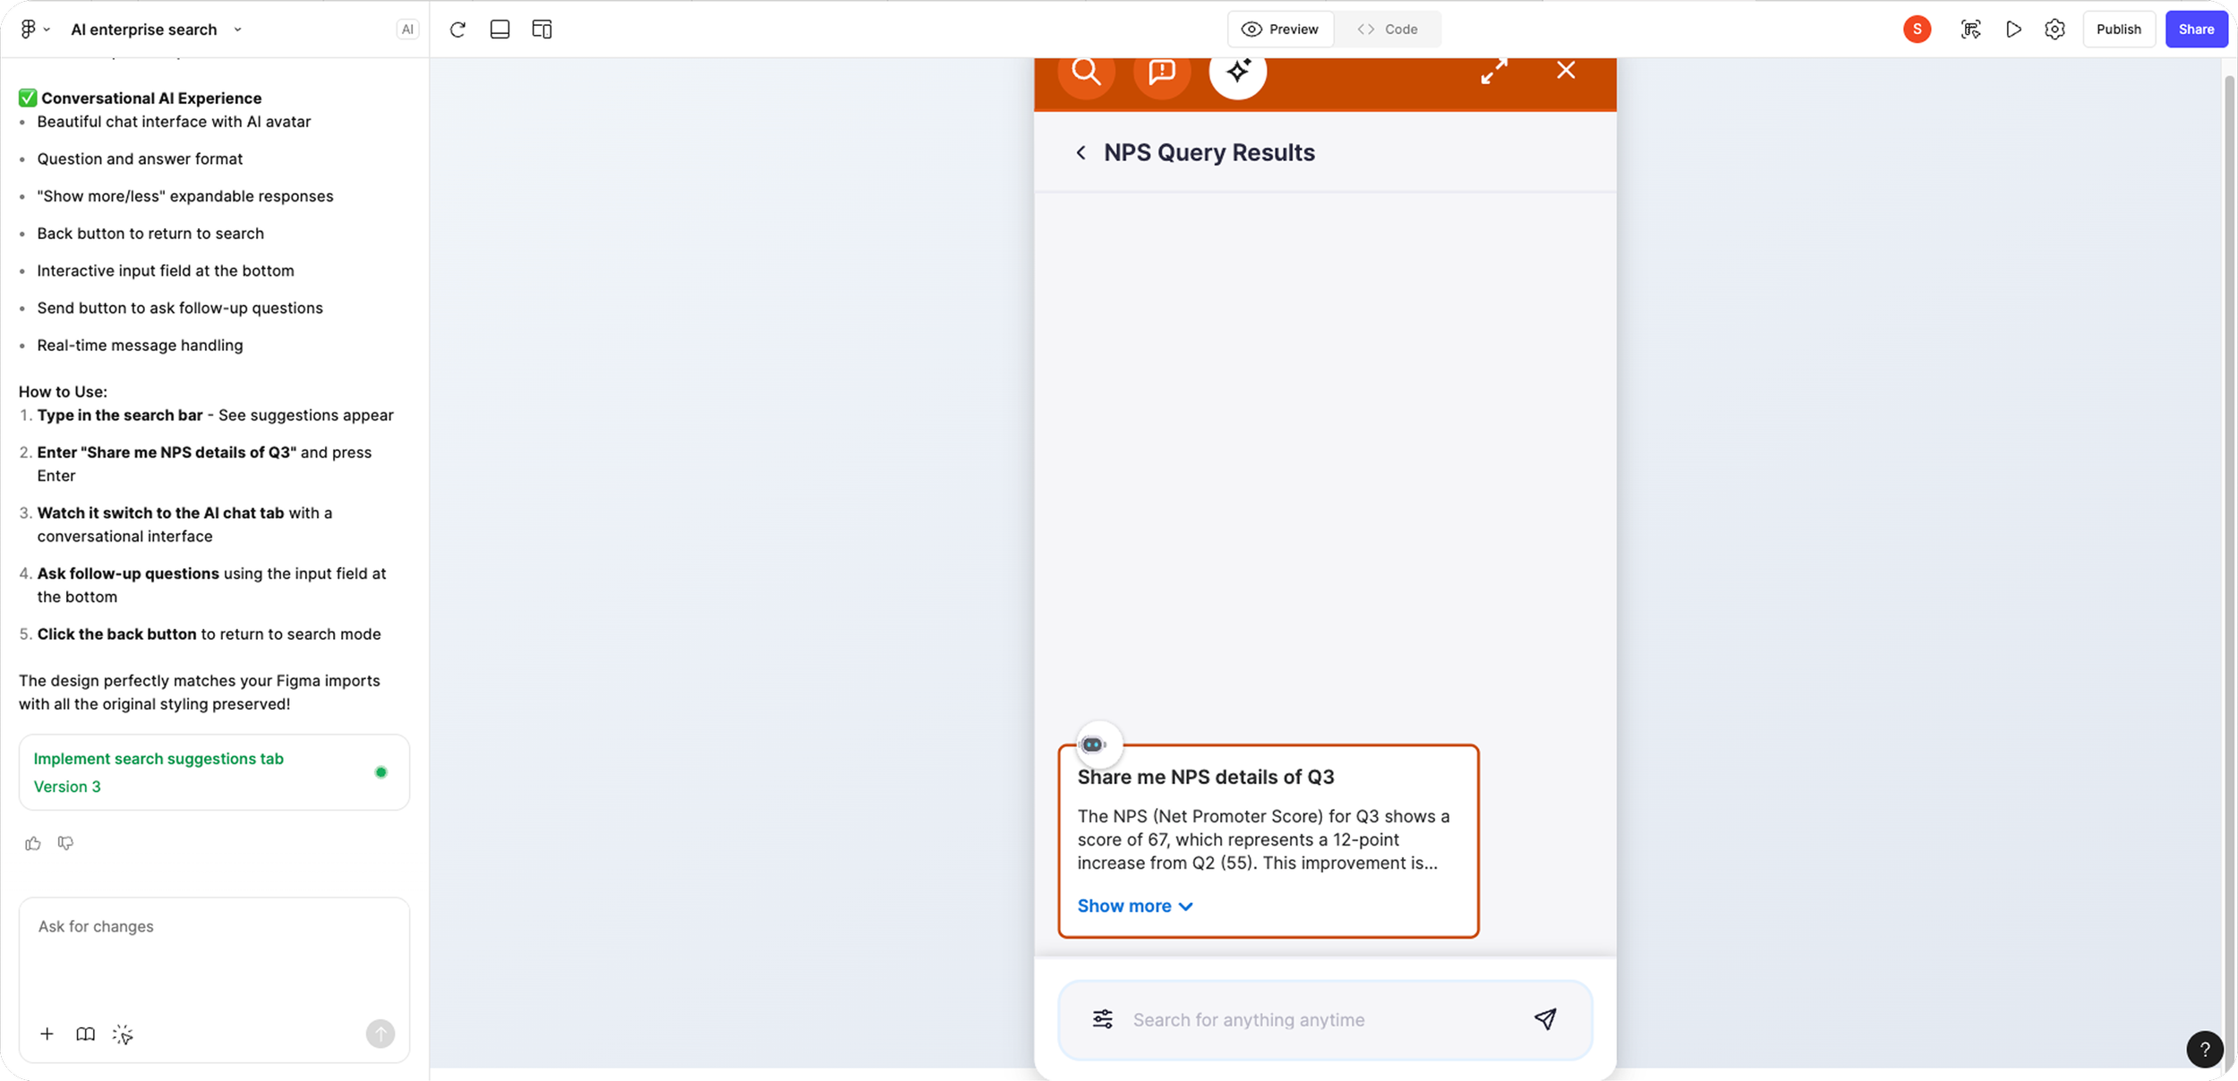
Task: Select the sparkle AI chat tab in orange header
Action: pos(1238,71)
